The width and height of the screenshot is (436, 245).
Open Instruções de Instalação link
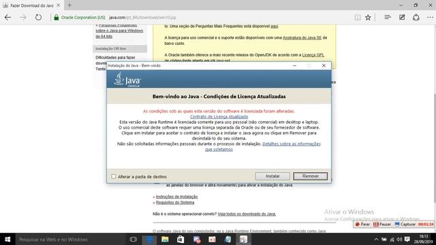pos(176,197)
